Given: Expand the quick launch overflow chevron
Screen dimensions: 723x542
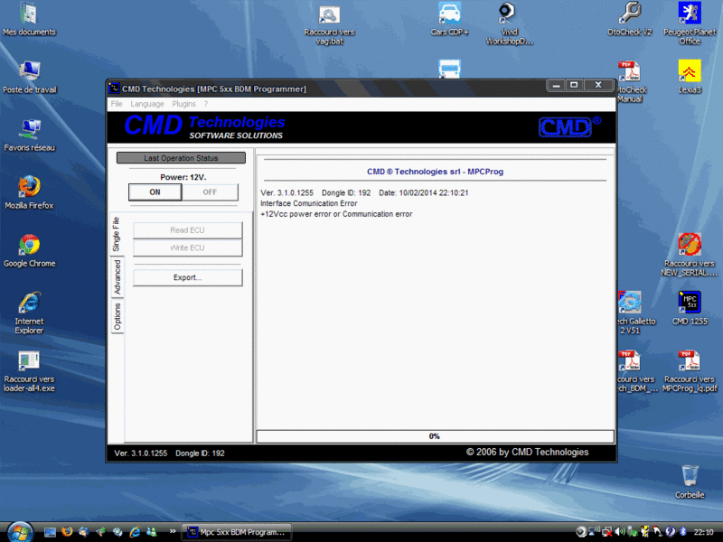Looking at the screenshot, I should [x=173, y=531].
